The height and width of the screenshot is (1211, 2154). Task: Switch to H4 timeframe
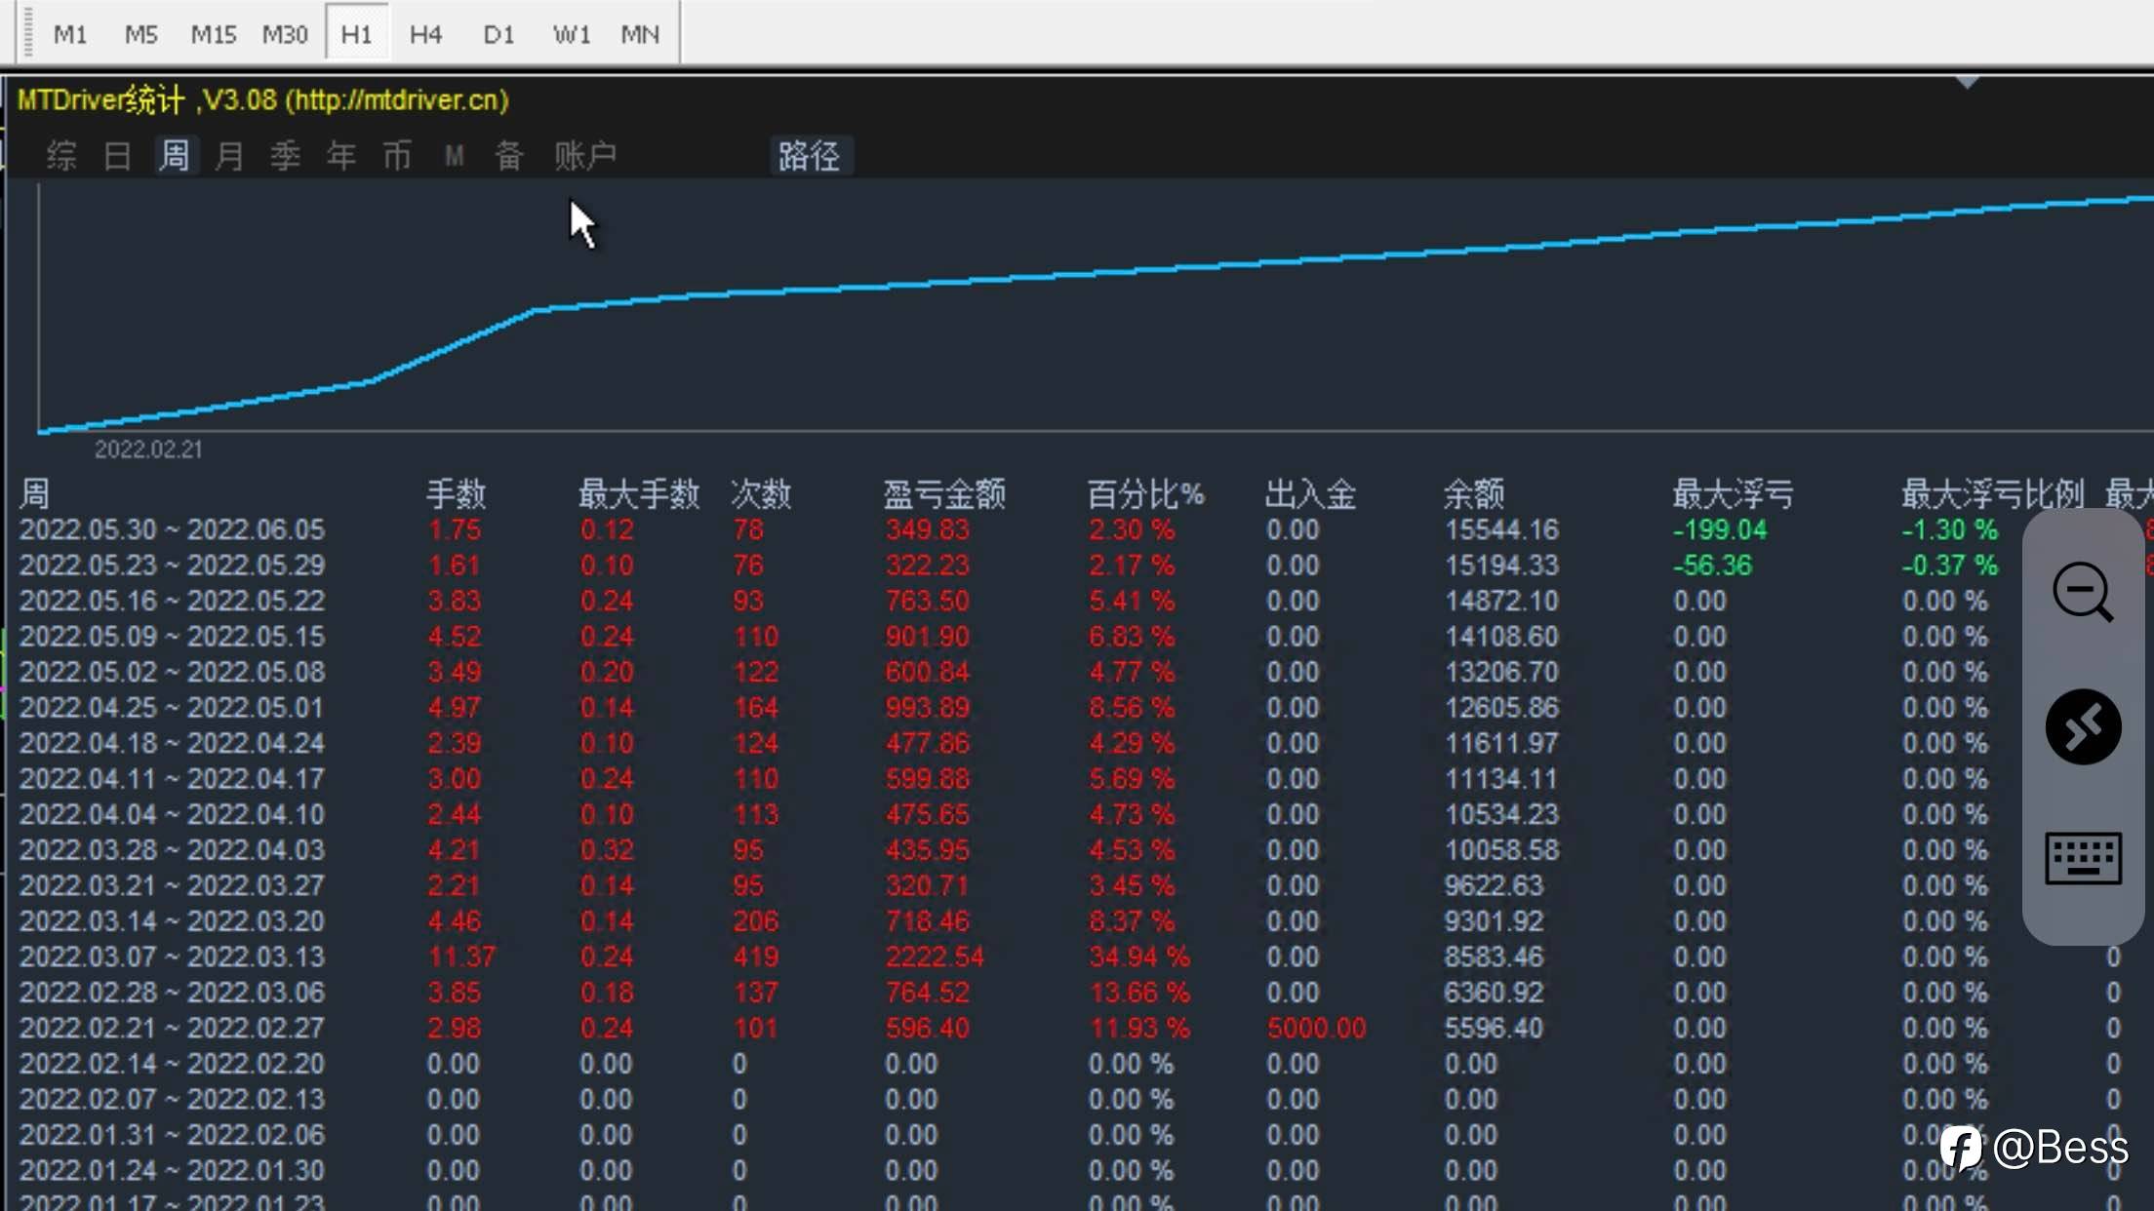coord(425,34)
